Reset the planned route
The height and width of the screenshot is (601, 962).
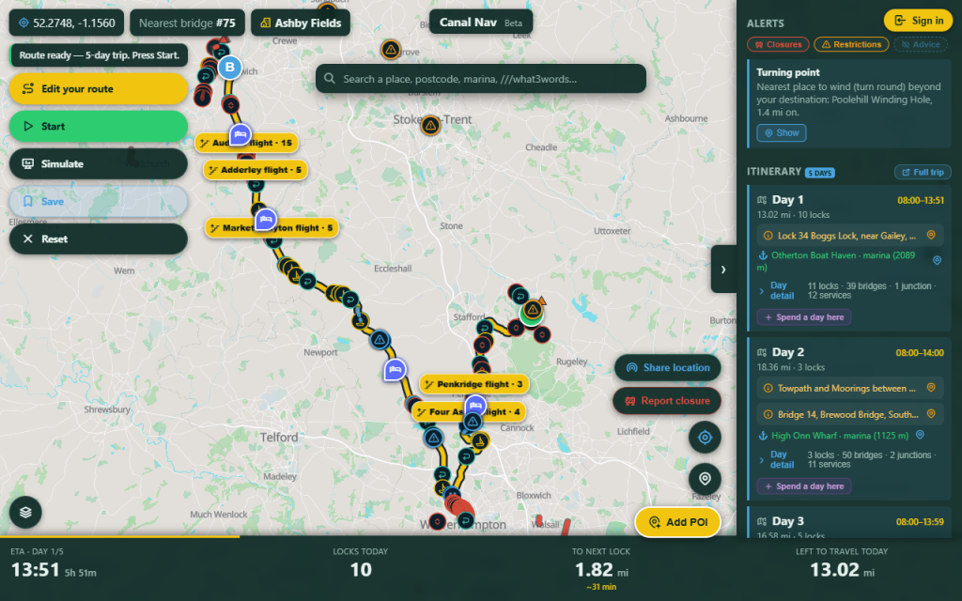click(98, 239)
